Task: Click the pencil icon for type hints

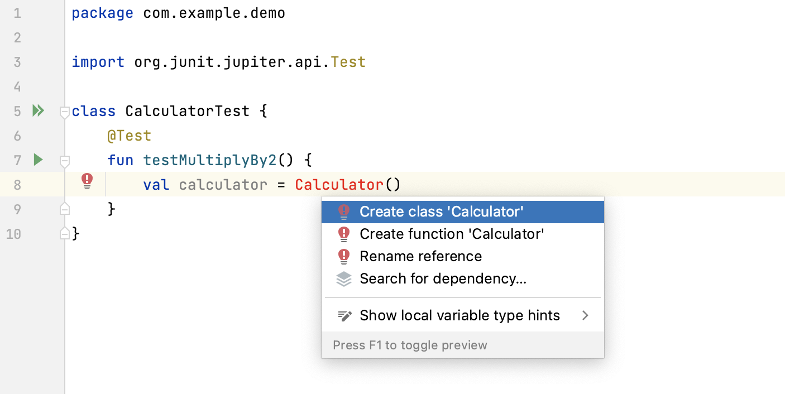Action: tap(344, 316)
